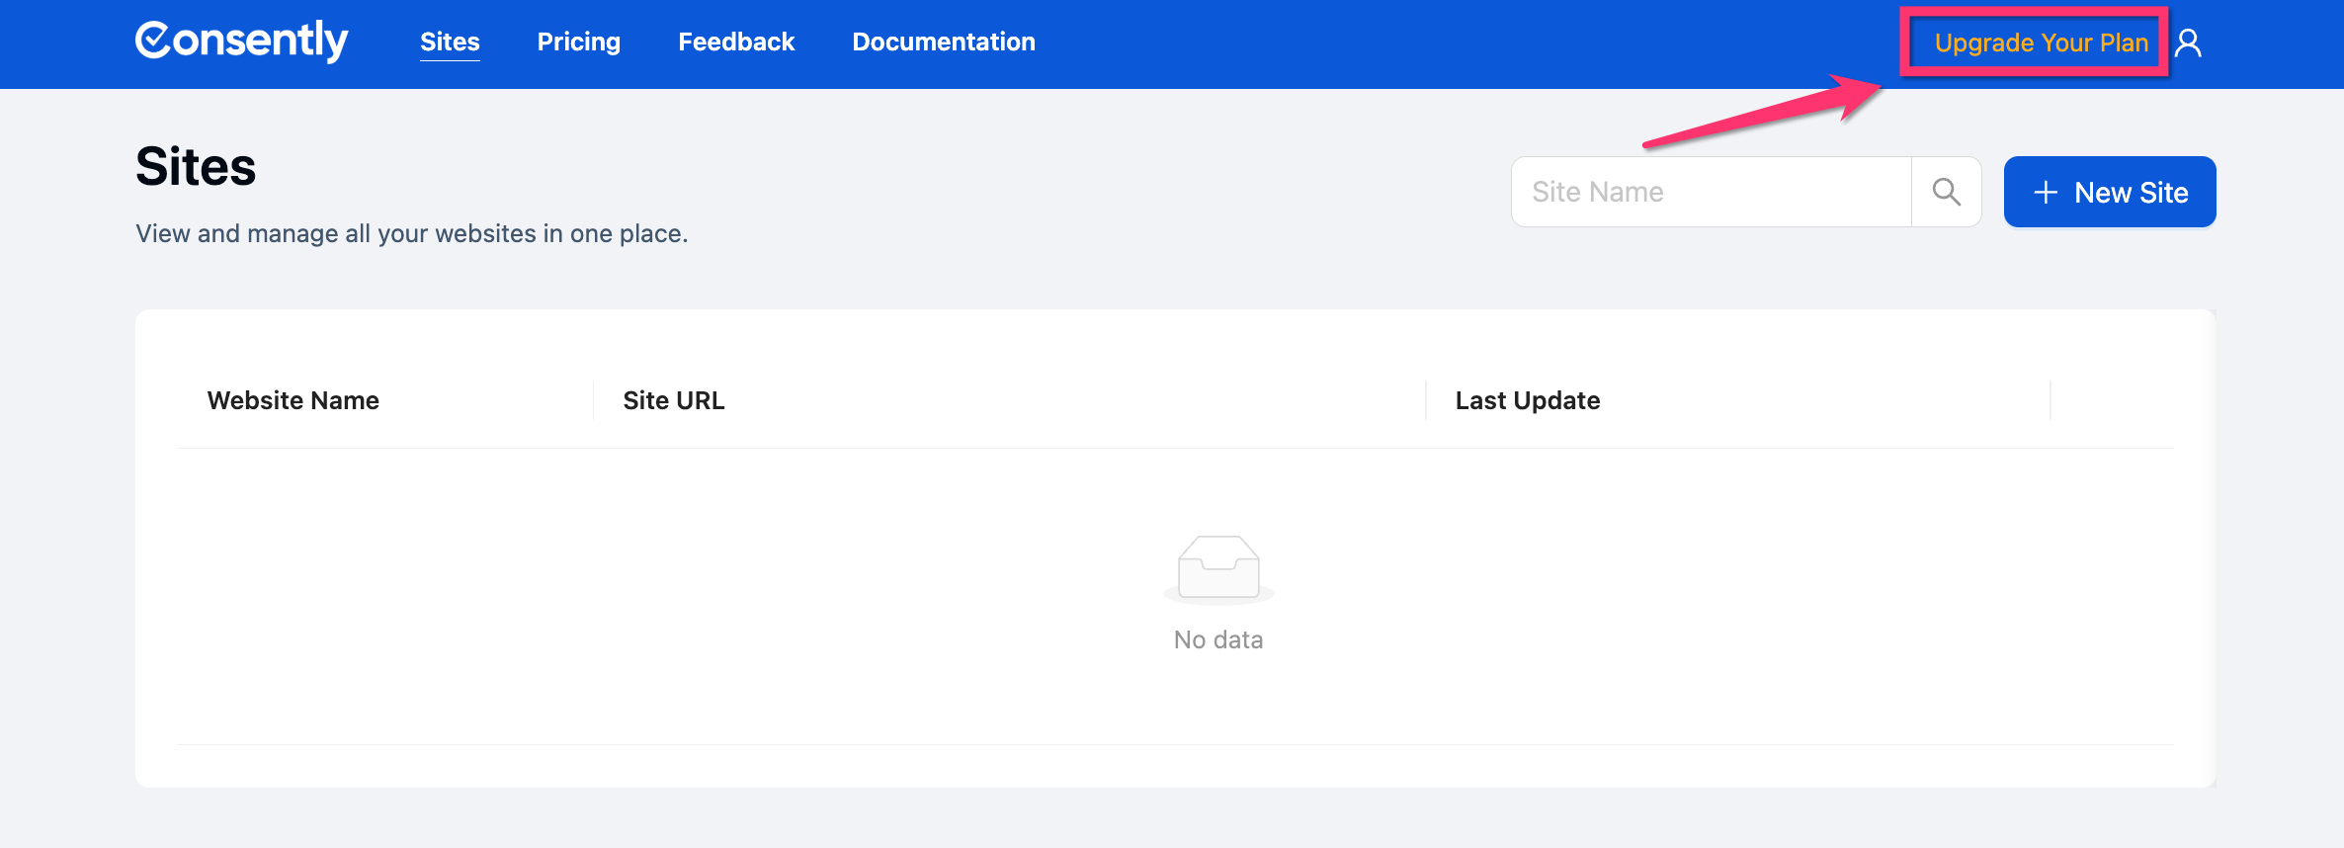Click the empty inbox No data icon
This screenshot has height=848, width=2344.
tap(1218, 568)
